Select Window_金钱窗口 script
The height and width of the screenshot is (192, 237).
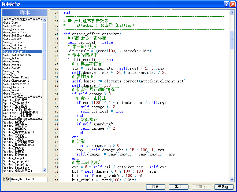coord(23,139)
